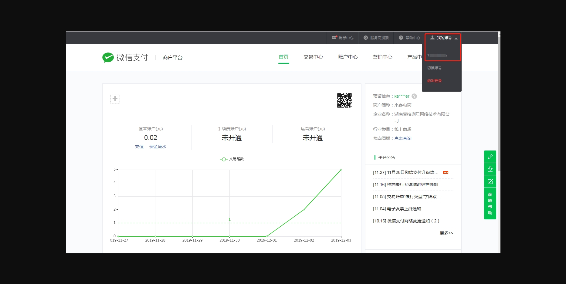This screenshot has width=566, height=284.
Task: Click the green download icon in side toolbar
Action: [490, 169]
